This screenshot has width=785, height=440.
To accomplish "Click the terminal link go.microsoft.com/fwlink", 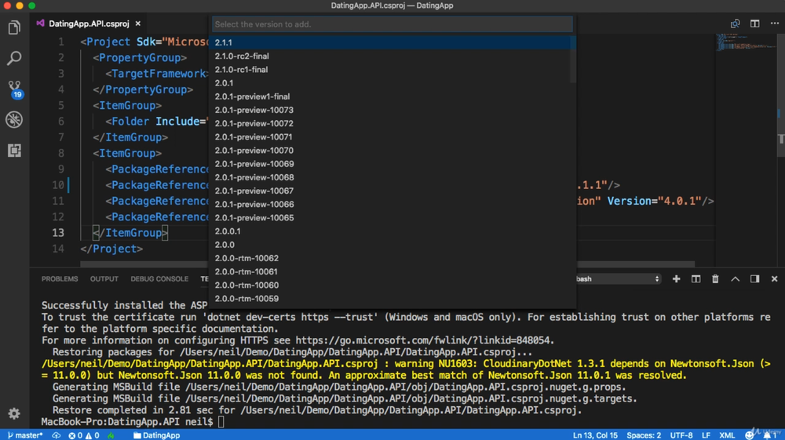I will [x=424, y=340].
